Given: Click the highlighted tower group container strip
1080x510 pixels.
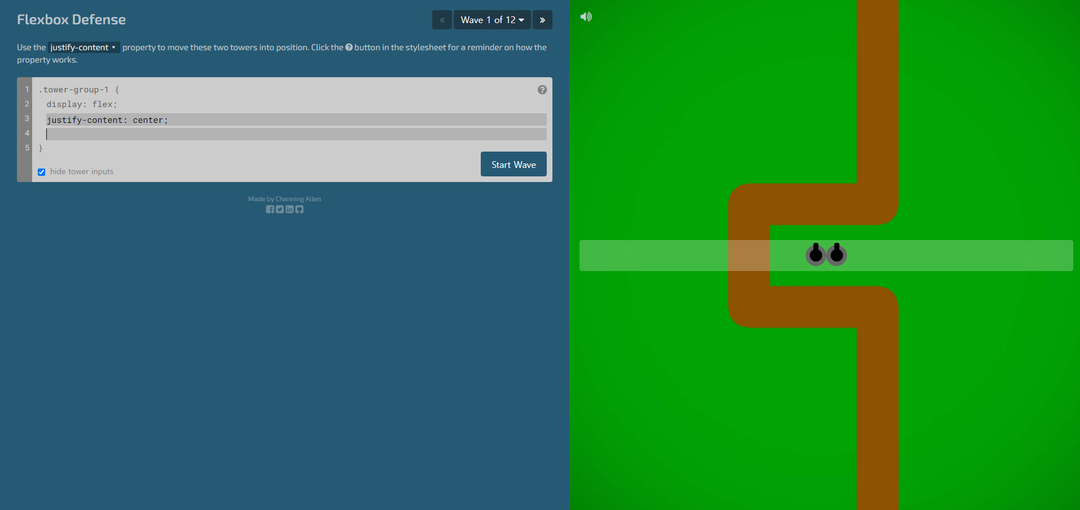Looking at the screenshot, I should 826,255.
